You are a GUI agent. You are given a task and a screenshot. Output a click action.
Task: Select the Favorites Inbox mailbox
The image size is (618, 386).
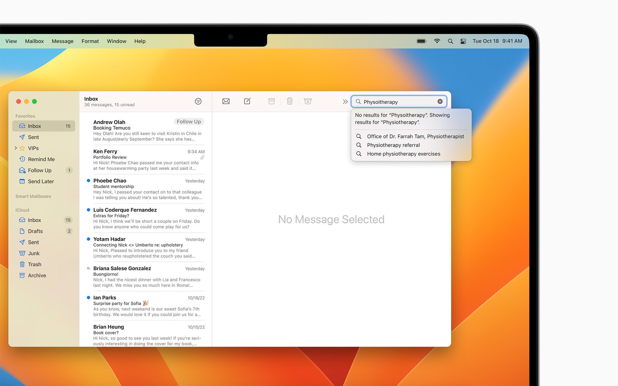click(44, 126)
